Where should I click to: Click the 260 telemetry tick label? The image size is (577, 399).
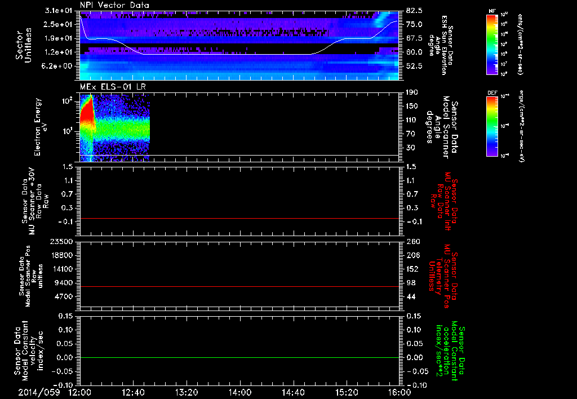(x=412, y=241)
